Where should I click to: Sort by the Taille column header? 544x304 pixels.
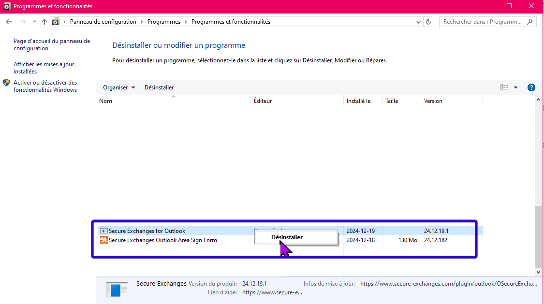pos(401,101)
